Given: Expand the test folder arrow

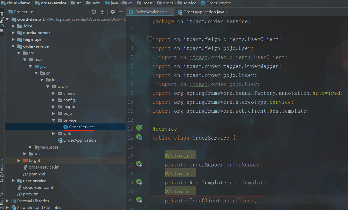Looking at the screenshot, I should click(25, 154).
